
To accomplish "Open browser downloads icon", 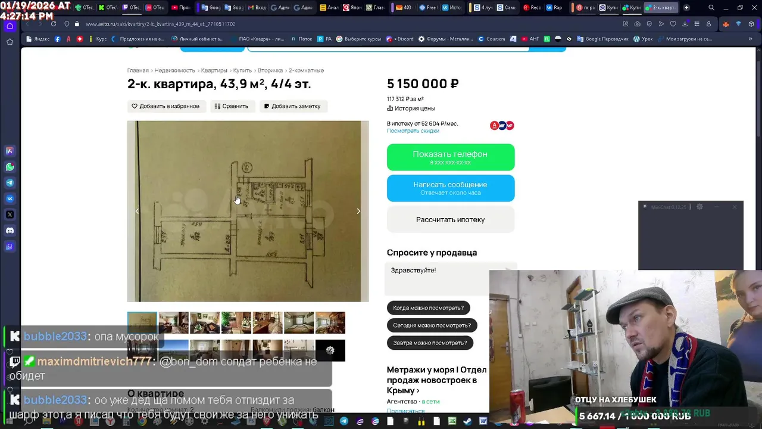I will tap(685, 24).
